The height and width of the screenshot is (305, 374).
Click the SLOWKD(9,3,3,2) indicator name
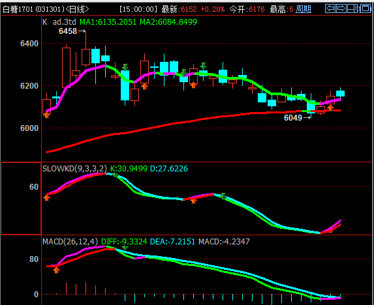click(74, 169)
